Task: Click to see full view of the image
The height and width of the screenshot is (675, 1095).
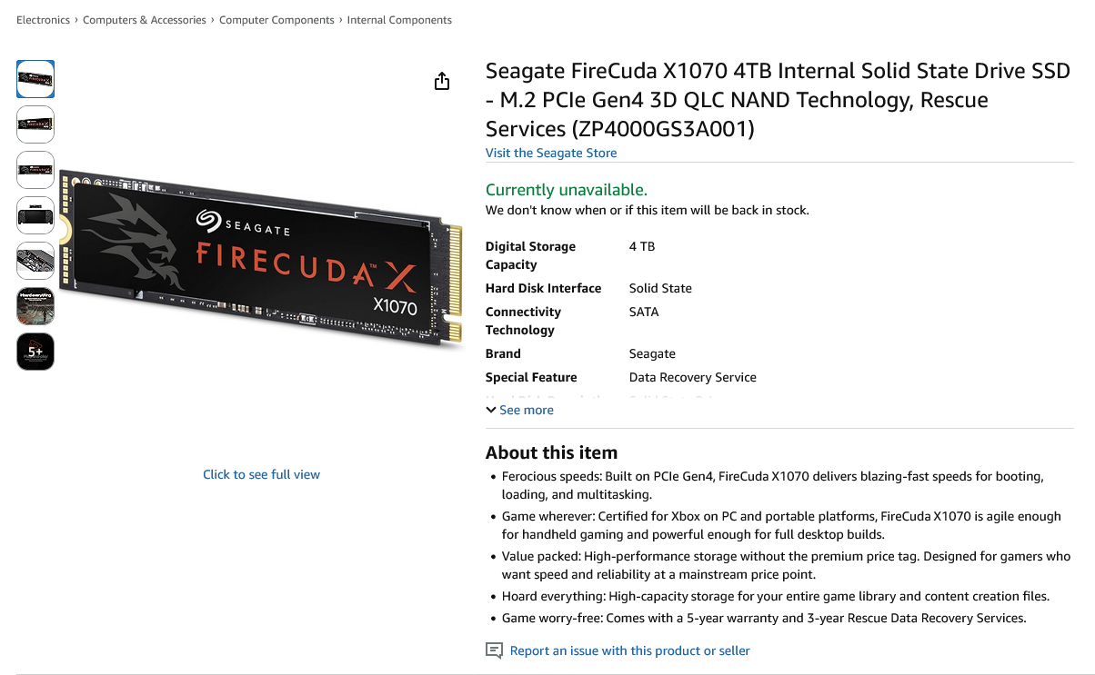Action: click(261, 473)
